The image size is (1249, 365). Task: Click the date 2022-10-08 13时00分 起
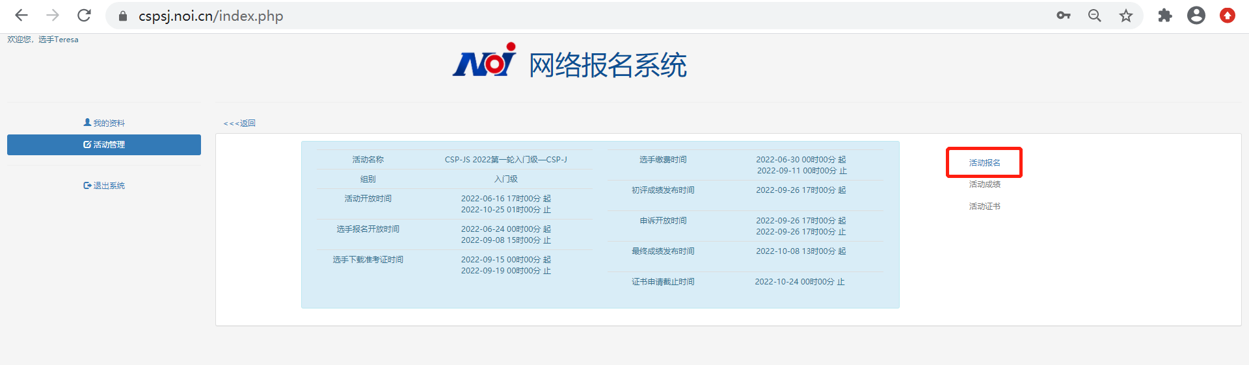click(801, 251)
